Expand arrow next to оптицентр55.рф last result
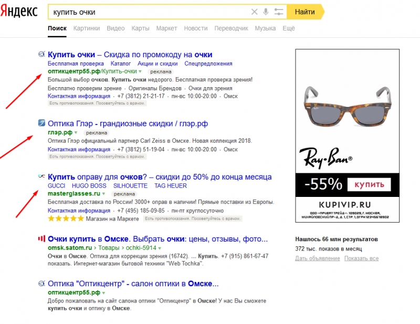Screen dimensions: 420x324 click(x=103, y=293)
